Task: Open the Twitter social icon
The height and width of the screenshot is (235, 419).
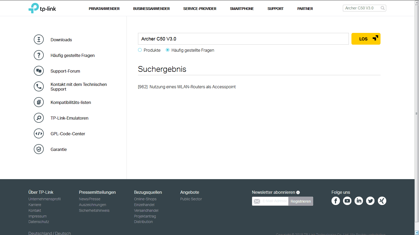Action: (x=370, y=201)
